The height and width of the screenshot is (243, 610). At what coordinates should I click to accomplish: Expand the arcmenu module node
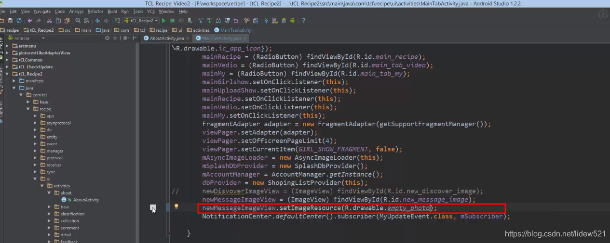[x=7, y=46]
